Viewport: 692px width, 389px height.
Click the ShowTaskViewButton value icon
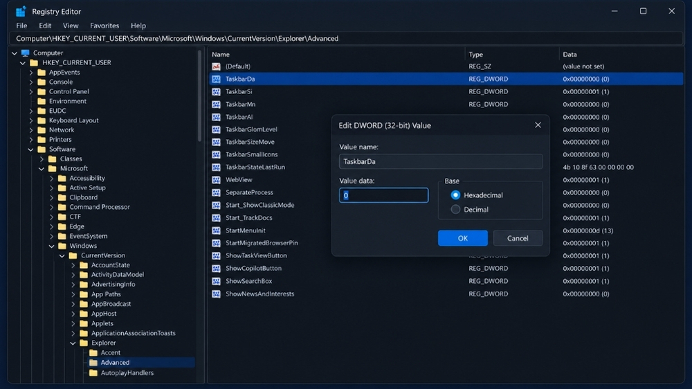(216, 255)
